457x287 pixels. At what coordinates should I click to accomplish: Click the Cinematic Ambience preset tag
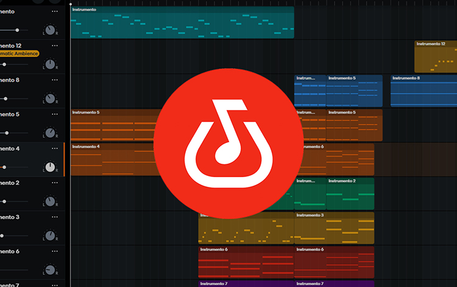19,54
